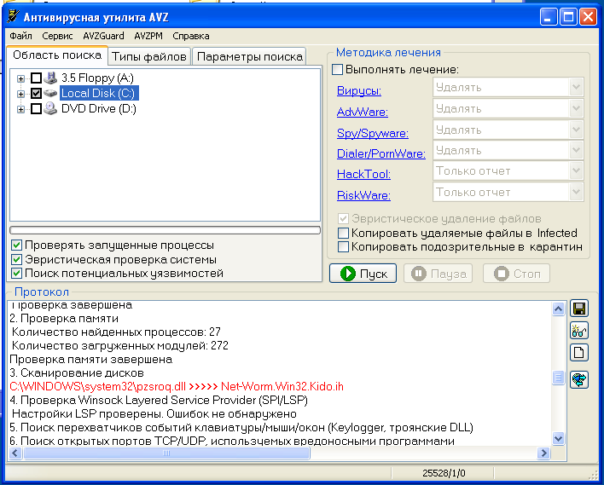Clear protocol using blank page icon
The height and width of the screenshot is (485, 604).
[x=579, y=353]
